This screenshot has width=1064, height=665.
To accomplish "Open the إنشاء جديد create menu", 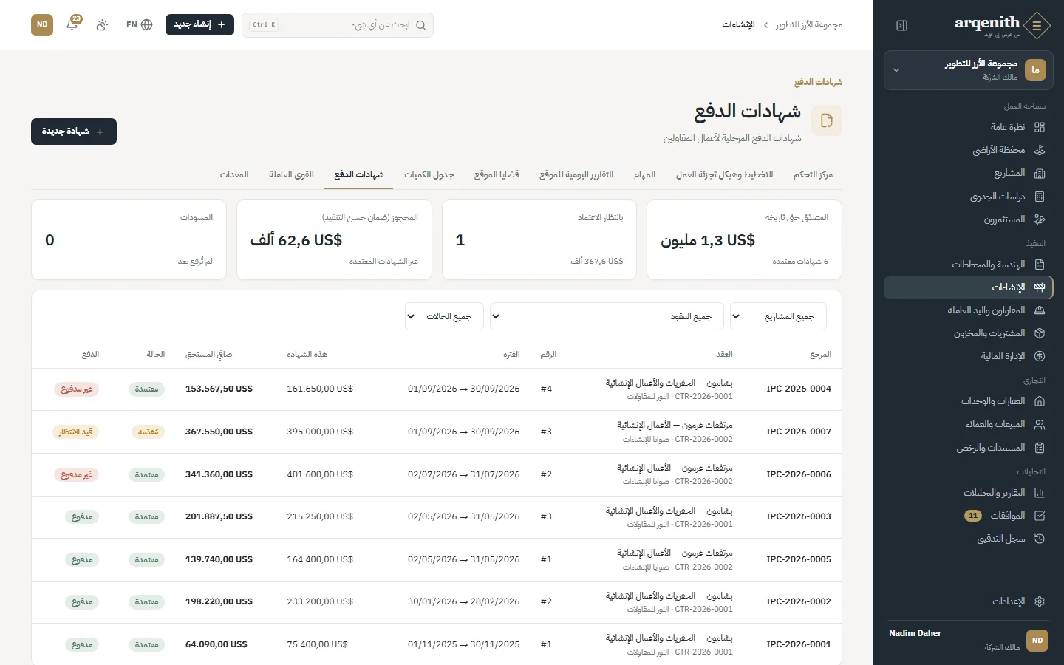I will [199, 24].
